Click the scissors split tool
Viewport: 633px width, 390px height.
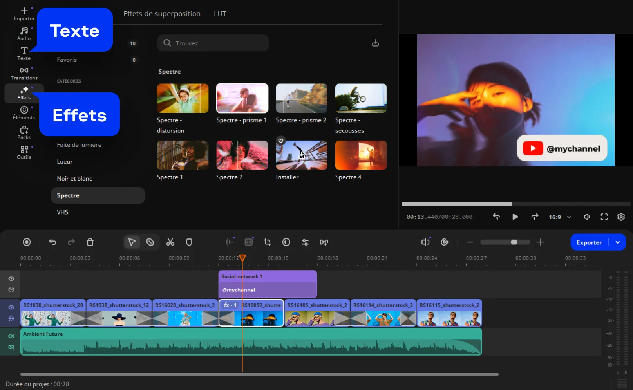tap(170, 242)
